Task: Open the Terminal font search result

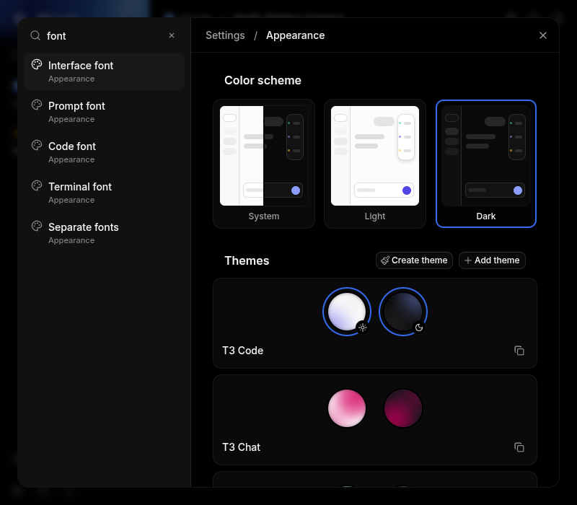Action: [x=104, y=193]
